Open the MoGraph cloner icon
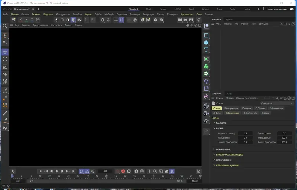The image size is (297, 190). (x=206, y=66)
